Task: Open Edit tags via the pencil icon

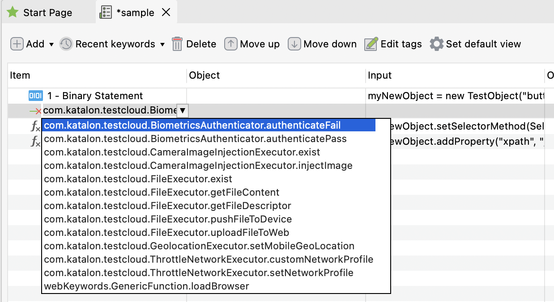Action: point(370,44)
